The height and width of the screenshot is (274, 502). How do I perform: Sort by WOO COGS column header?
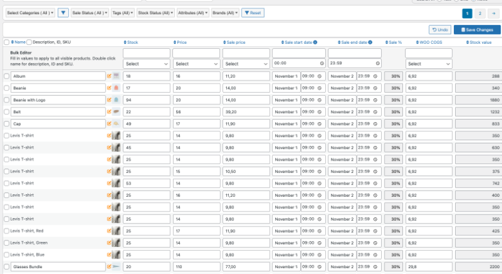coord(429,42)
